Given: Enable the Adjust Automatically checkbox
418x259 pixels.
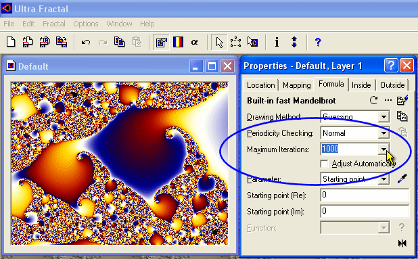Looking at the screenshot, I should [x=325, y=164].
